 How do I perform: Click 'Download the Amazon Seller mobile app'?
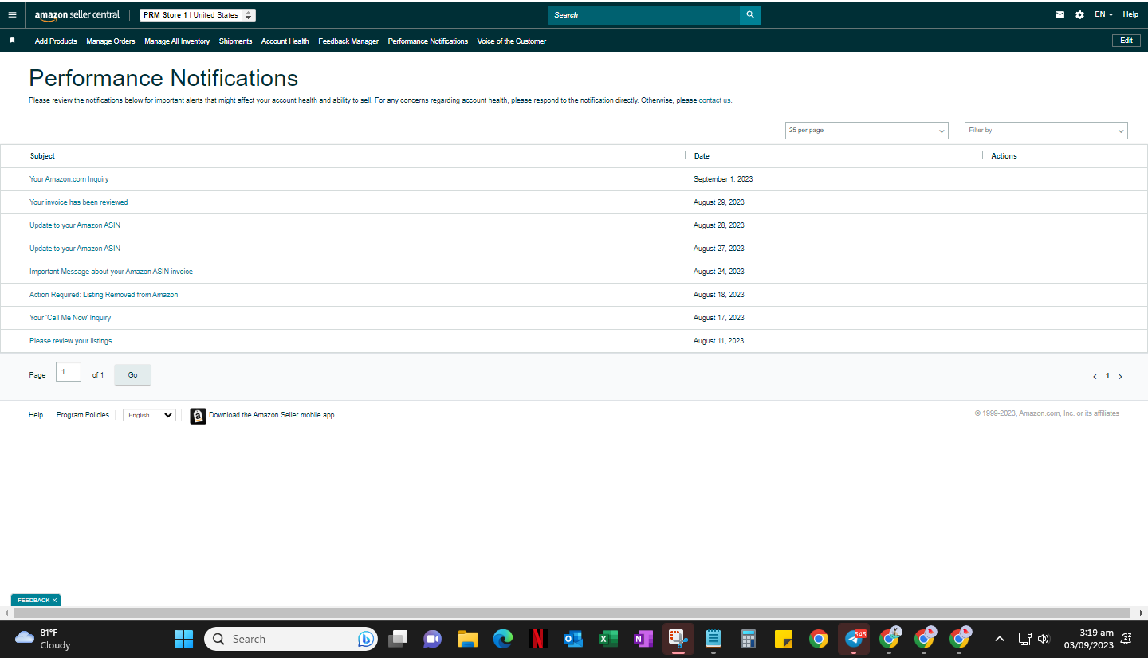(x=272, y=415)
